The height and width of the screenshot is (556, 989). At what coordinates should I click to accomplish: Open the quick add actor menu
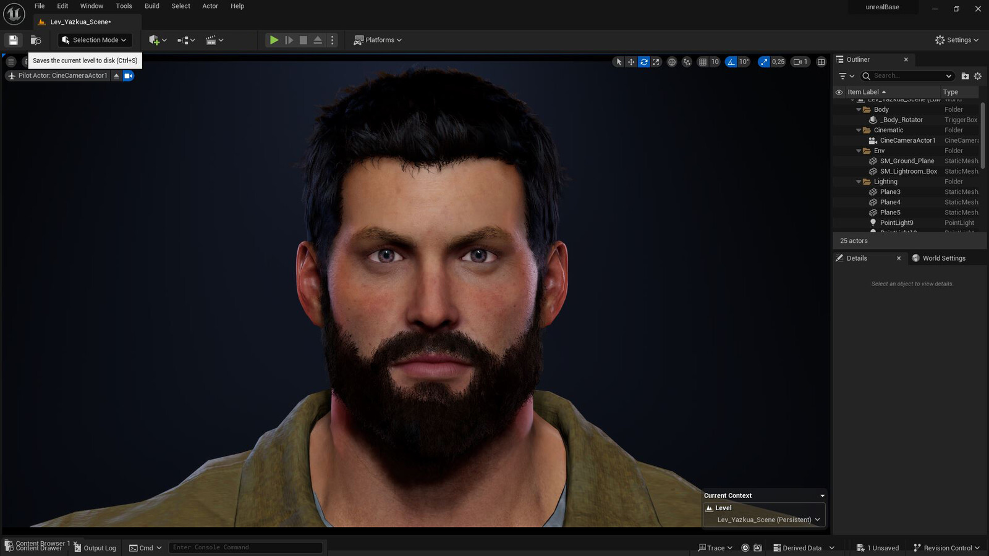click(x=158, y=40)
